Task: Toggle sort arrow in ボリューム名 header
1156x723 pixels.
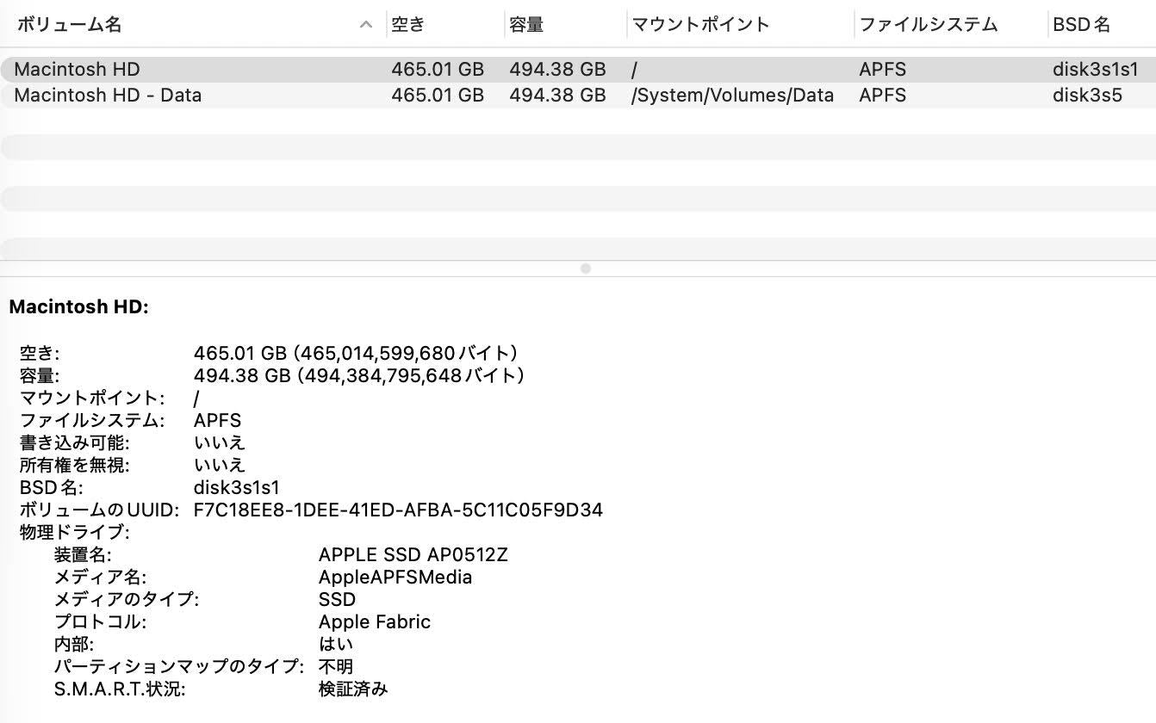Action: (366, 25)
